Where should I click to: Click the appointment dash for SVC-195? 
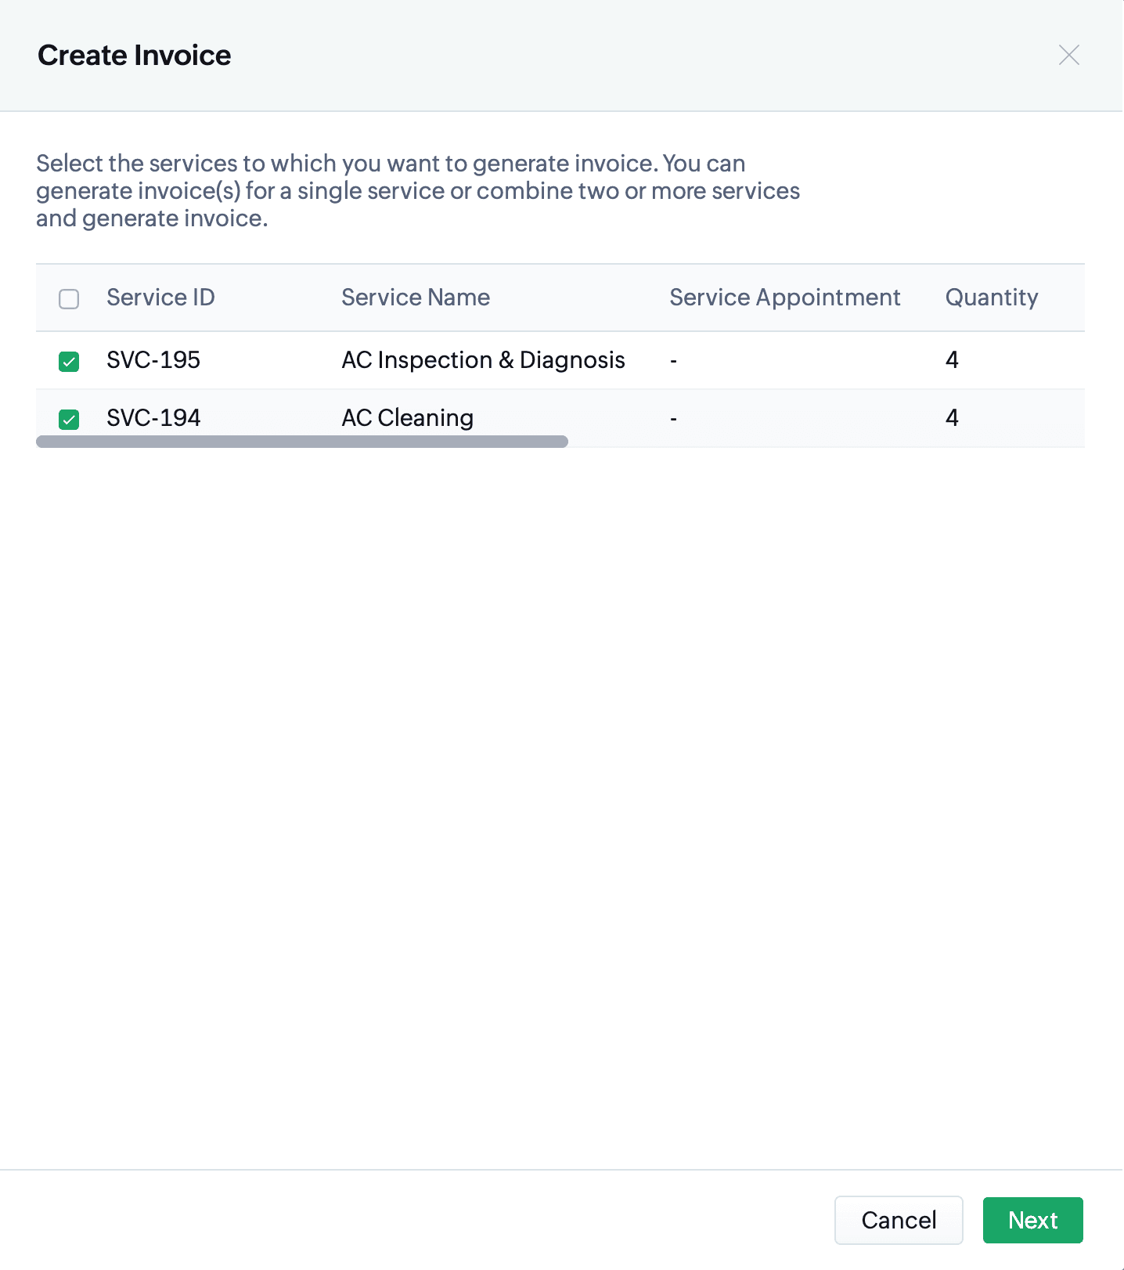[673, 361]
